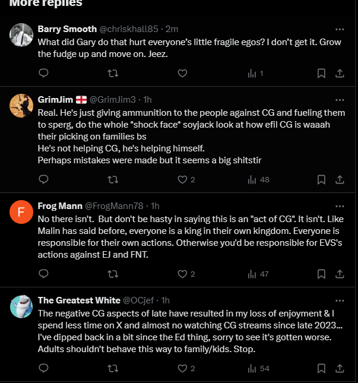The height and width of the screenshot is (383, 358).
Task: View analytics for The Greatest White's reply
Action: tap(258, 368)
